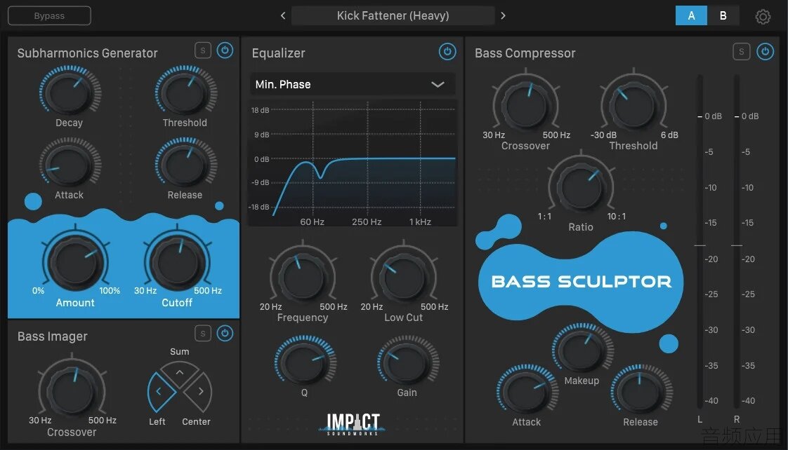
Task: Click the 'Bass Imager' title text
Action: [x=52, y=336]
